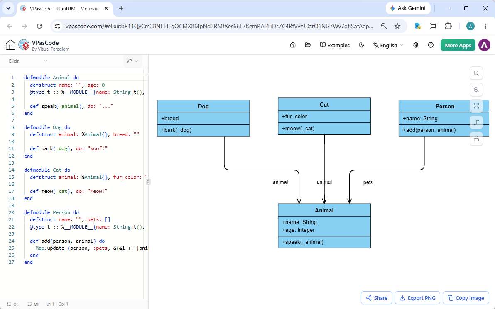The height and width of the screenshot is (309, 495).
Task: Select the VPasCode browser tab
Action: pos(64,9)
